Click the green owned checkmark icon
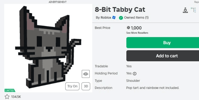 coord(121,18)
